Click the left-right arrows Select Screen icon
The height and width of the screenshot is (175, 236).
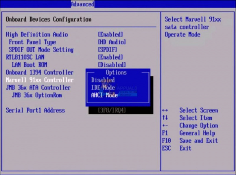[165, 111]
